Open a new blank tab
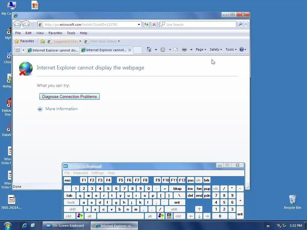Image resolution: width=307 pixels, height=230 pixels. point(137,50)
